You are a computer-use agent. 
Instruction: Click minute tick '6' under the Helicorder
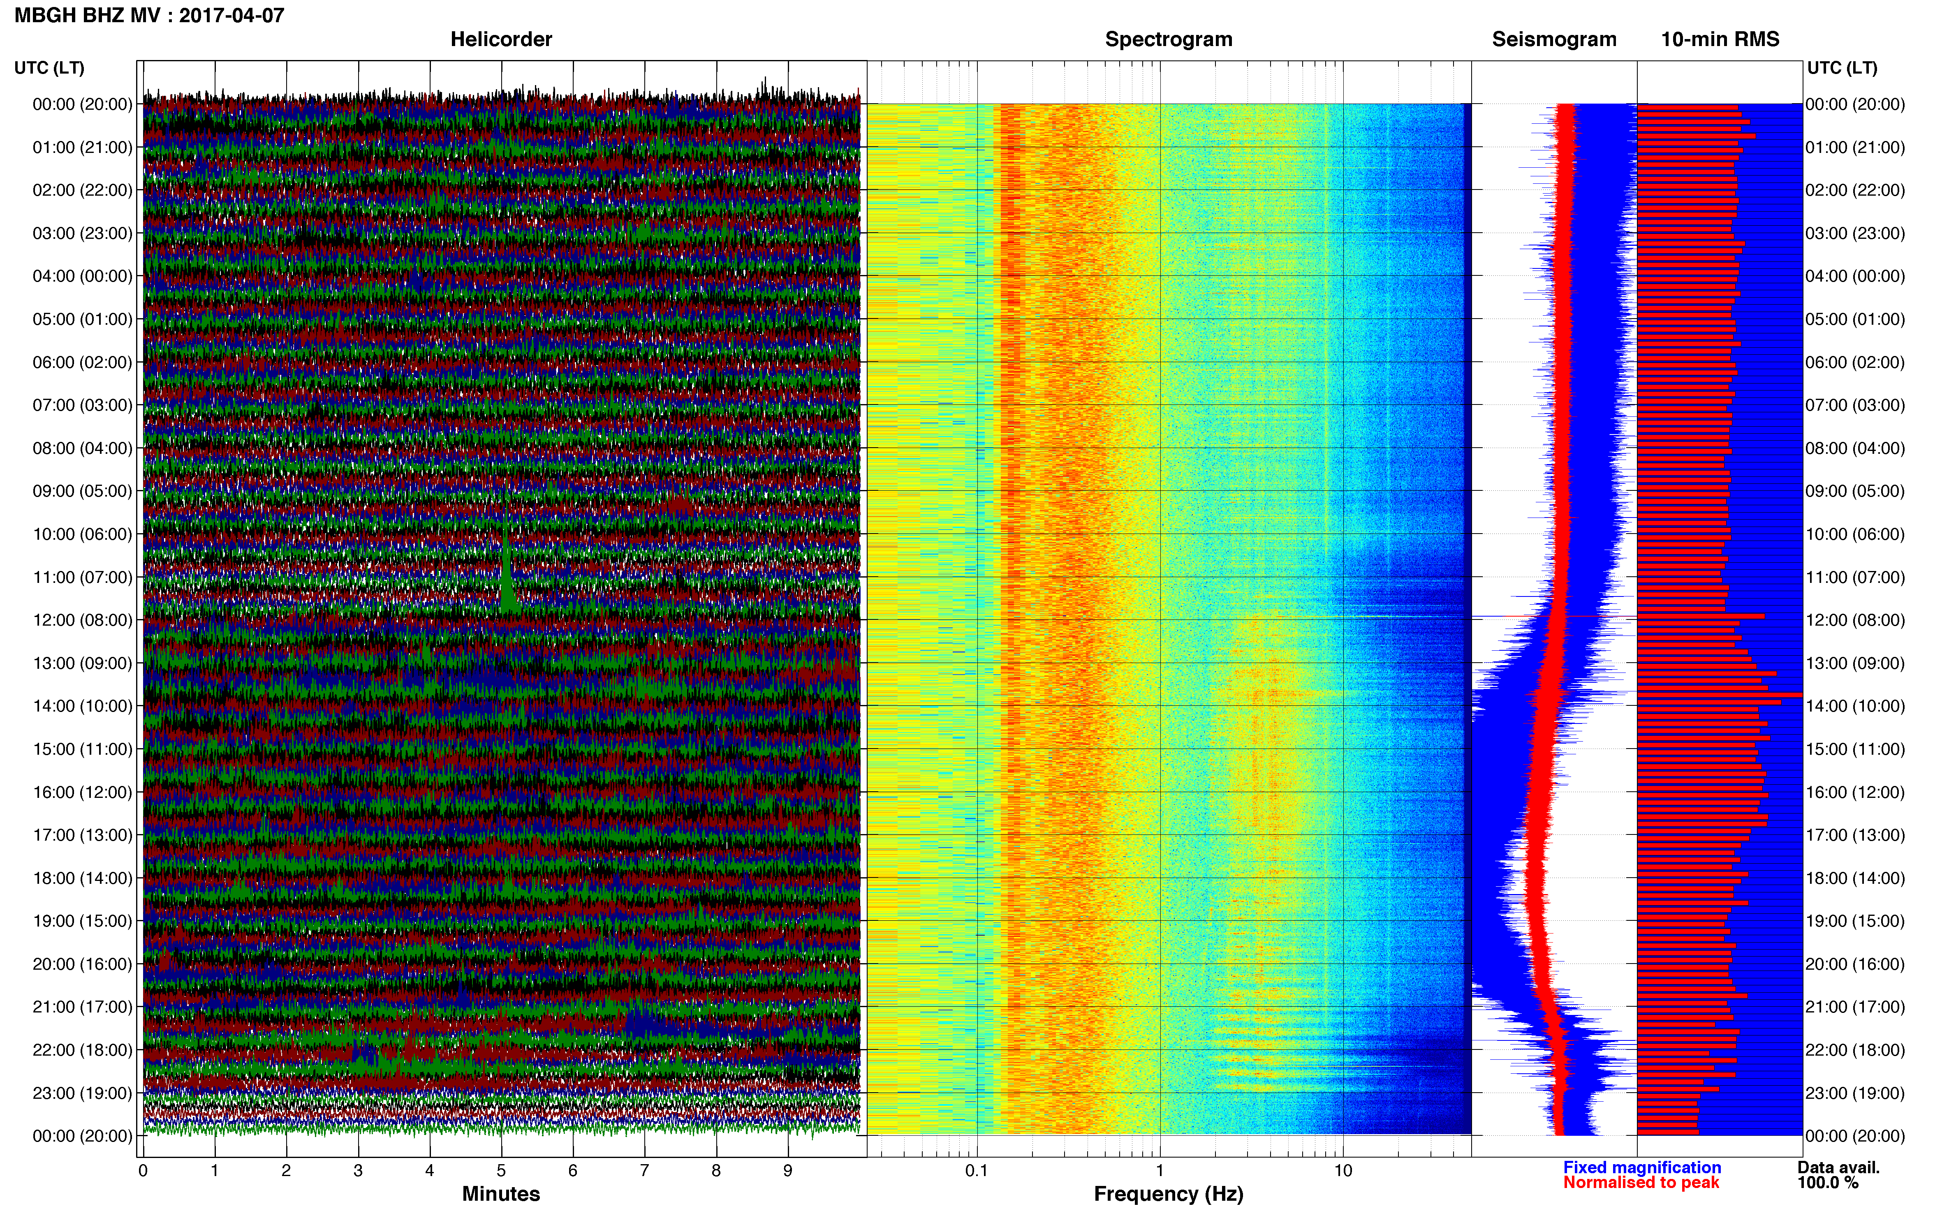(573, 1170)
